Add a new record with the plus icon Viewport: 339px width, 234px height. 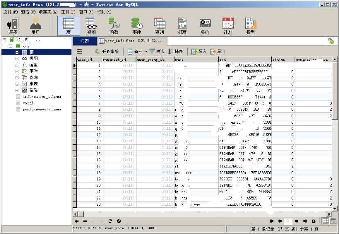(77, 221)
